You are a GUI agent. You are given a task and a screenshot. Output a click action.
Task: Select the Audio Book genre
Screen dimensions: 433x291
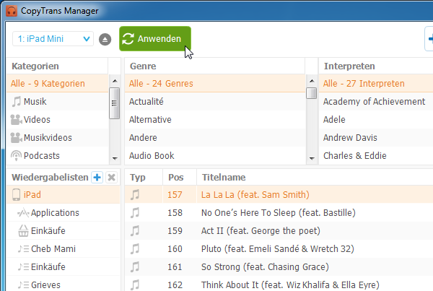pos(215,155)
